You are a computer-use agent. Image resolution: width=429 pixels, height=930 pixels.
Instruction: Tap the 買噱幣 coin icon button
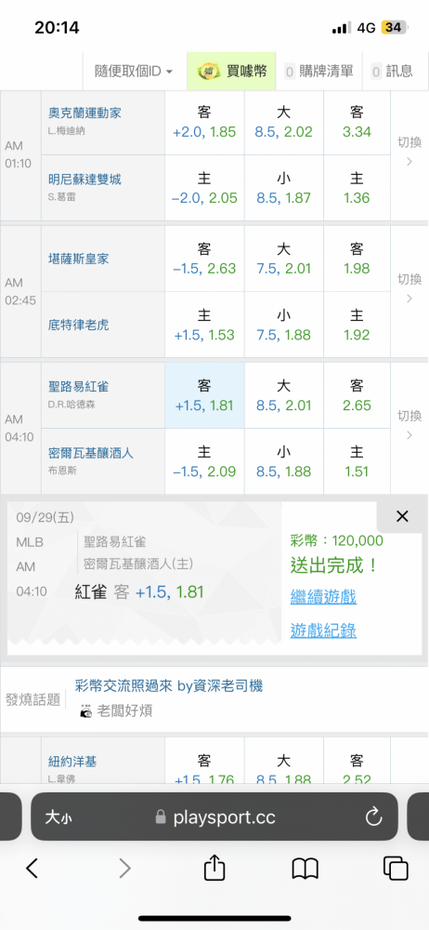(232, 72)
